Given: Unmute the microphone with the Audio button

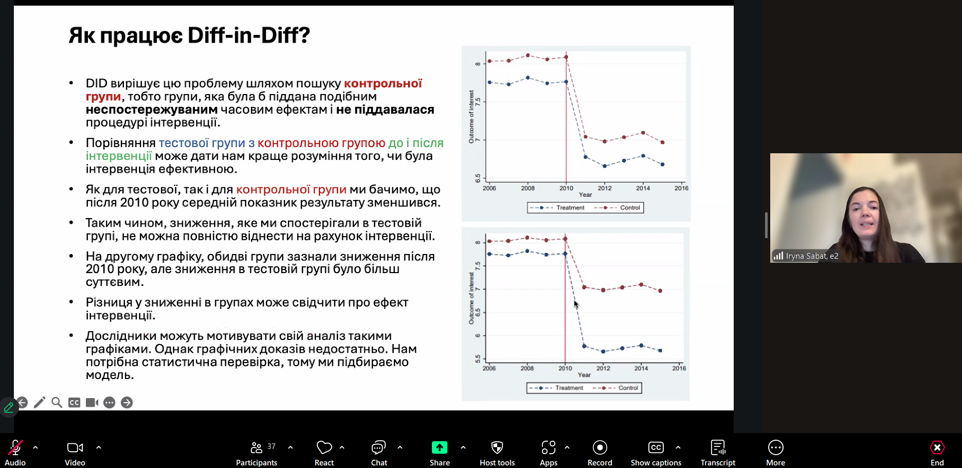Looking at the screenshot, I should pos(15,452).
